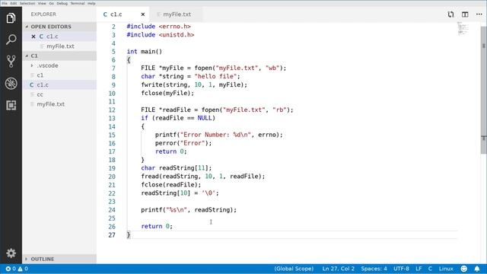Click the EXPLORER panel title

point(43,14)
